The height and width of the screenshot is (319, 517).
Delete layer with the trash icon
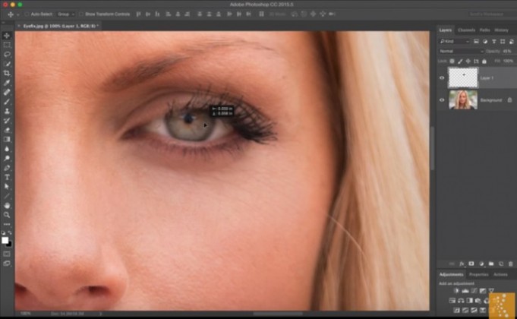pos(510,264)
